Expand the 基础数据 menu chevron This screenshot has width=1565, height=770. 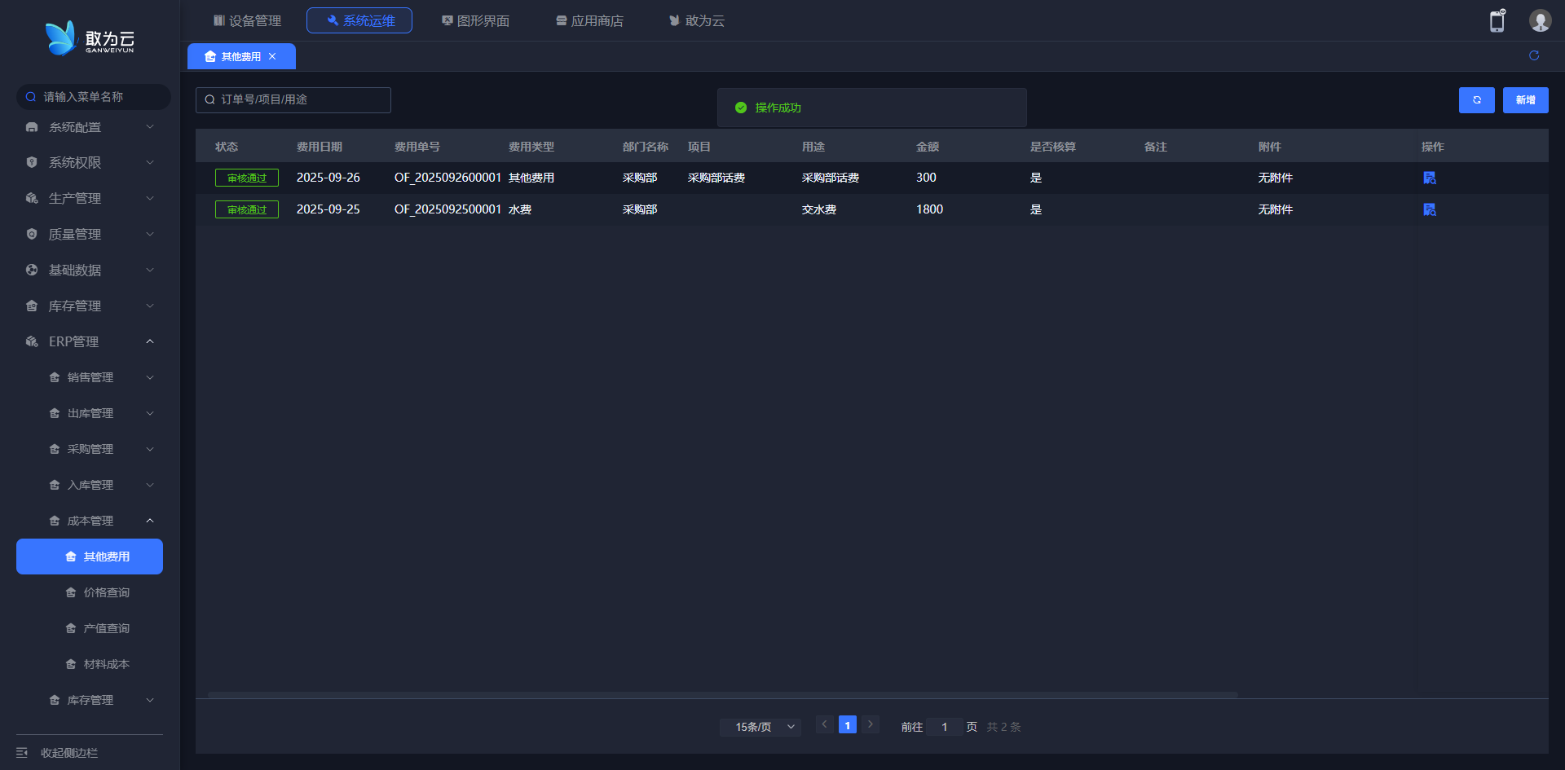click(150, 270)
